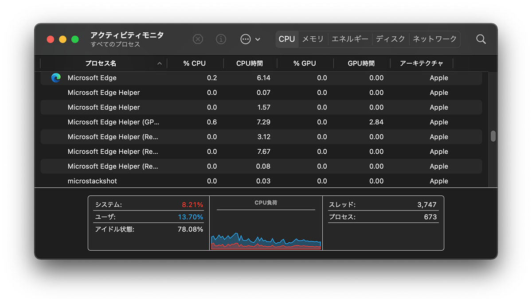Sort by the GPU時間 column header
This screenshot has height=299, width=532.
click(361, 63)
